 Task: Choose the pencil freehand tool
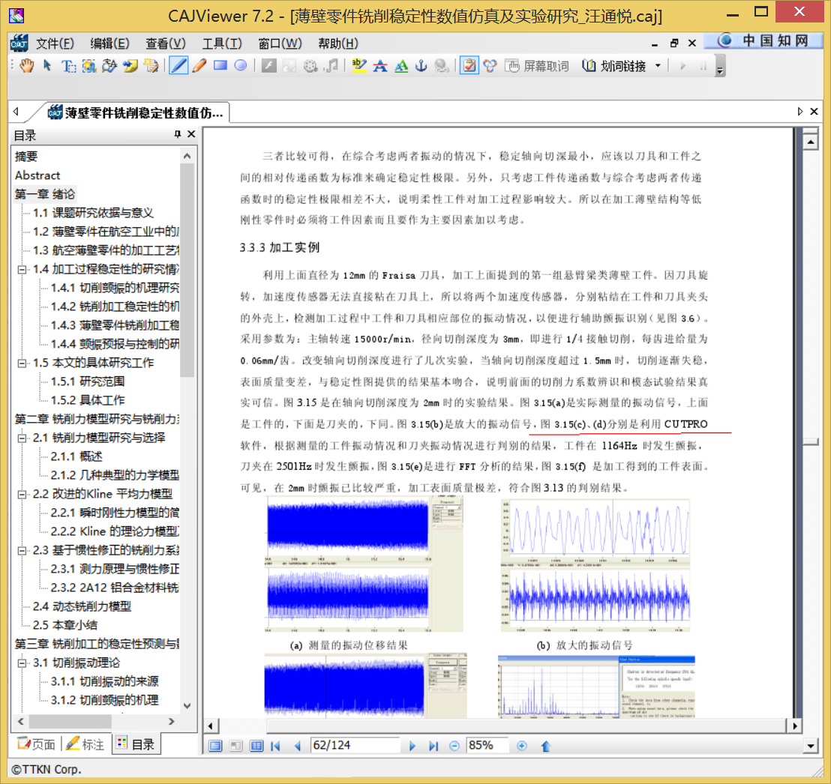199,66
